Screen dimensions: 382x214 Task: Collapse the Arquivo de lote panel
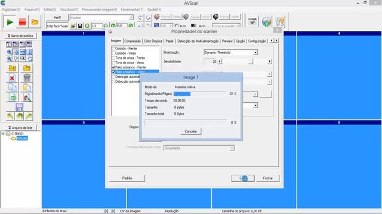20,128
